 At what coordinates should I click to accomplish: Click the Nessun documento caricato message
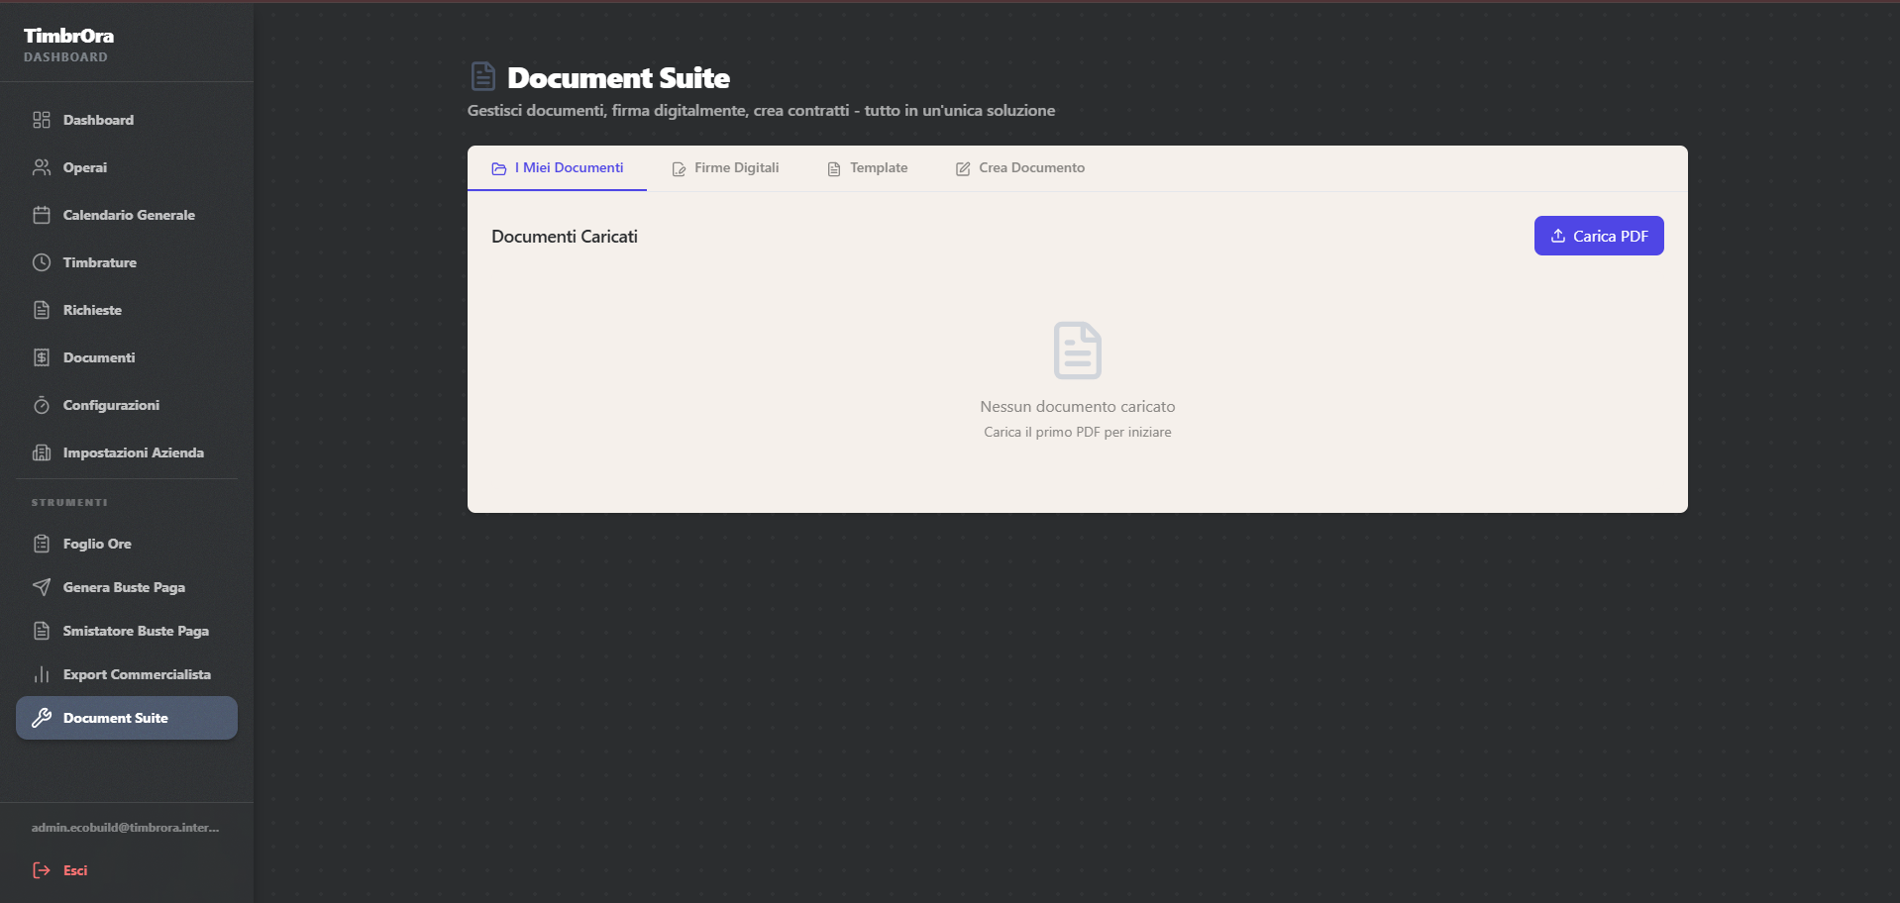tap(1078, 407)
